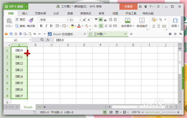Image resolution: width=187 pixels, height=118 pixels.
Task: Click the zoom slider handle
Action: tap(161, 112)
